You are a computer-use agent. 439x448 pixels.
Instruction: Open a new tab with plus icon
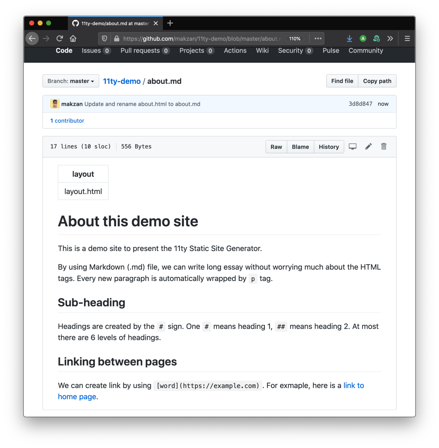pyautogui.click(x=170, y=23)
